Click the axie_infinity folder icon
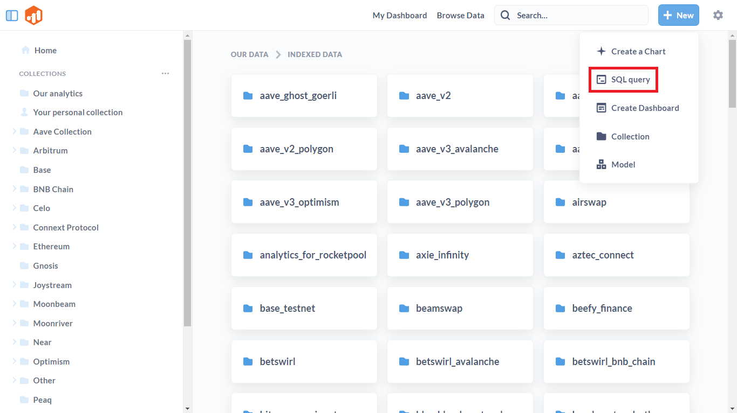Image resolution: width=737 pixels, height=413 pixels. coord(404,255)
